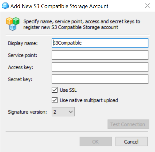Disable the Use SSL checkbox

(x=55, y=90)
